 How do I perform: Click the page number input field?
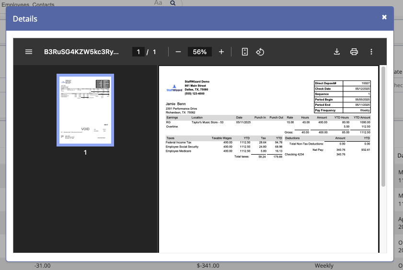pyautogui.click(x=138, y=52)
